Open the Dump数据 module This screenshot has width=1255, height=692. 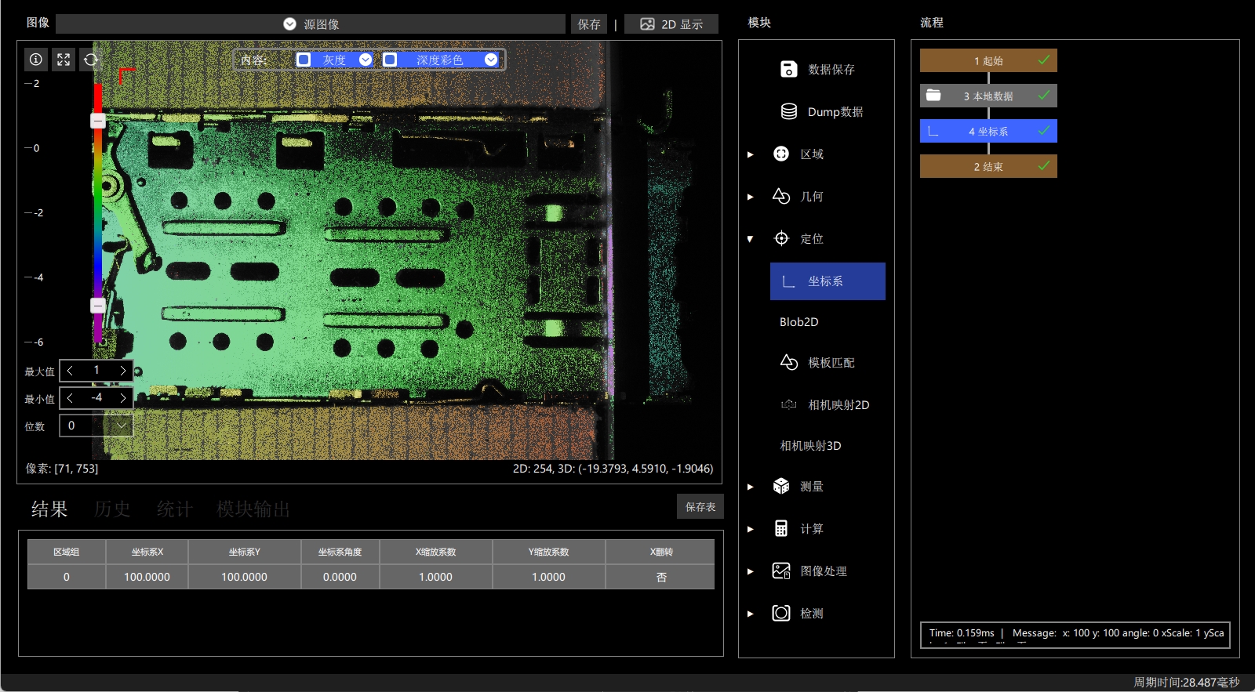821,111
